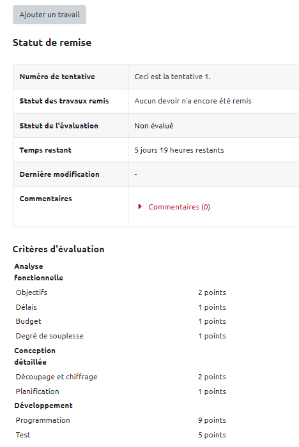Click the Découpage et chiffrage criterion

(56, 377)
